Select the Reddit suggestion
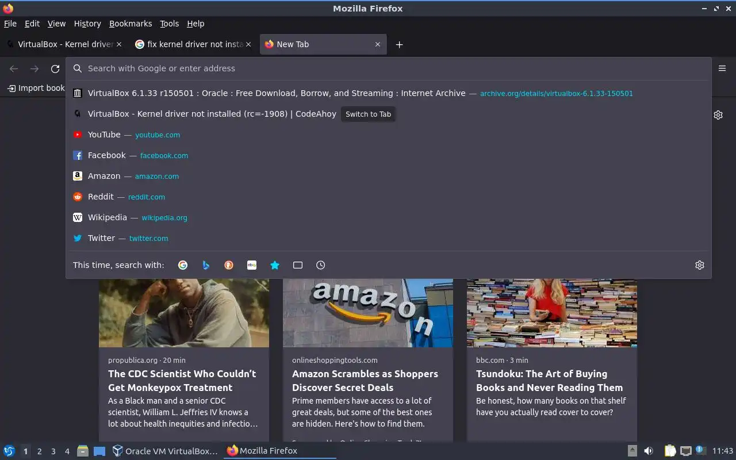The height and width of the screenshot is (460, 736). [x=389, y=197]
